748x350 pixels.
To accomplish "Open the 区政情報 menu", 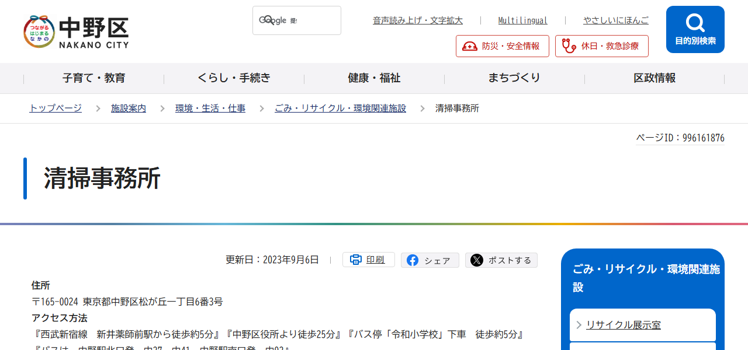I will point(654,78).
